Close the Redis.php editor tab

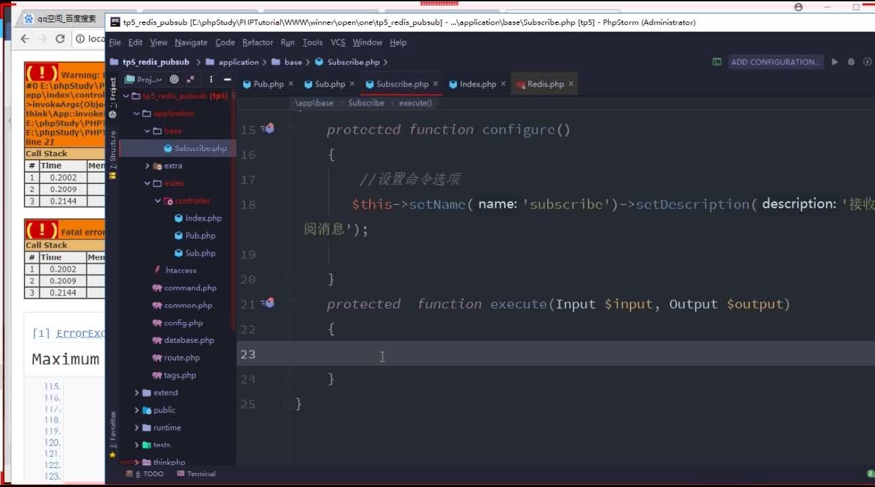tap(571, 84)
